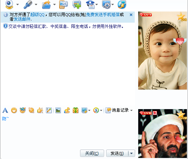
Task: Expand the application settings arrow
Action: tap(112, 5)
